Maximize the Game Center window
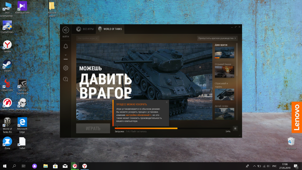Screen dimensions: 302x170 point(236,27)
